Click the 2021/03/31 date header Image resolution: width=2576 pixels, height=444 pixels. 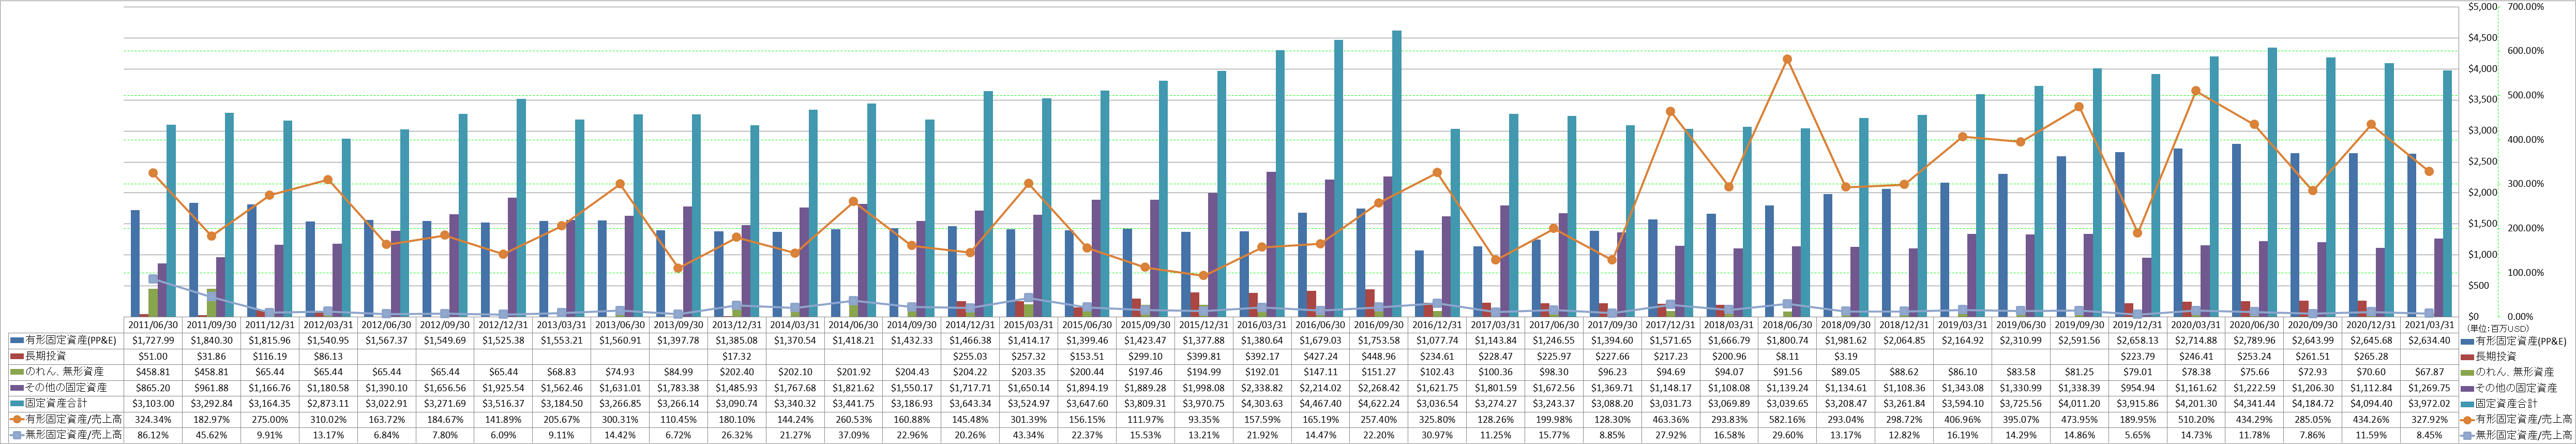[2429, 325]
